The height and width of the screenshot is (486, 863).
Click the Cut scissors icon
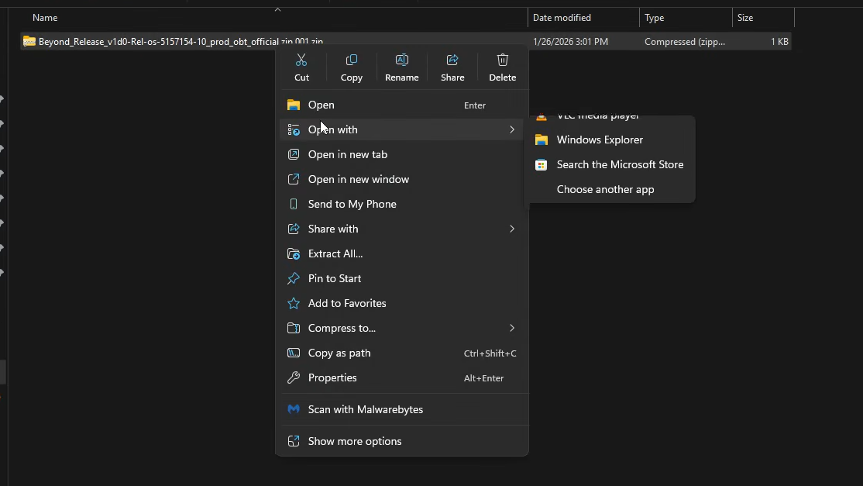301,60
